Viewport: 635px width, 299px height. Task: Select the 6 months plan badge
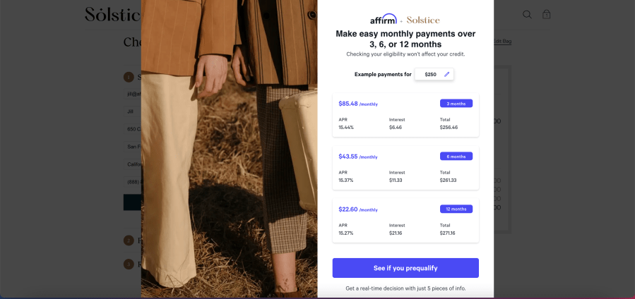click(456, 156)
